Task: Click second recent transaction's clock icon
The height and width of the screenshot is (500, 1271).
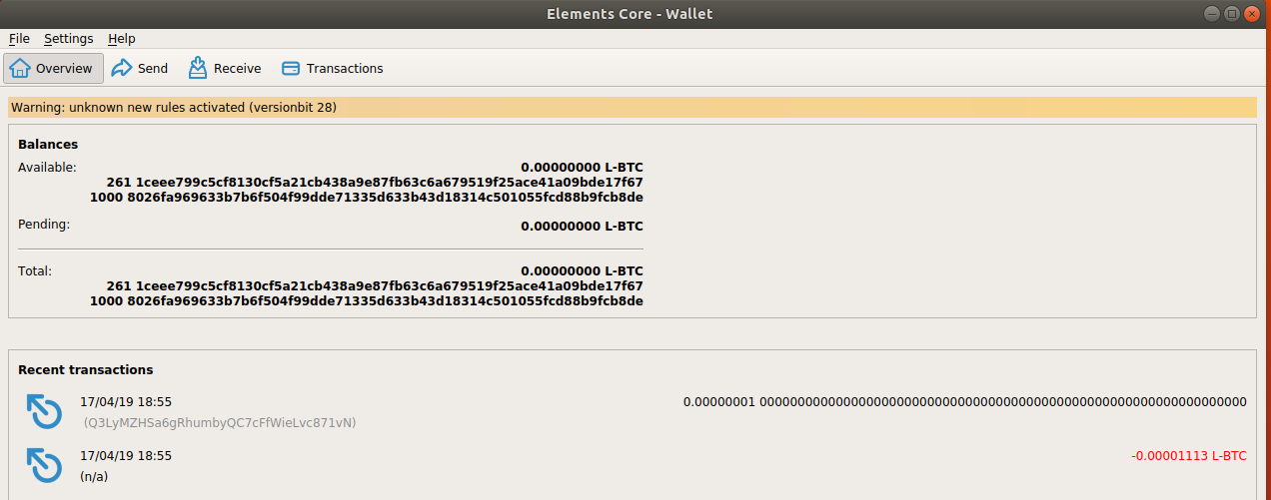Action: click(44, 466)
